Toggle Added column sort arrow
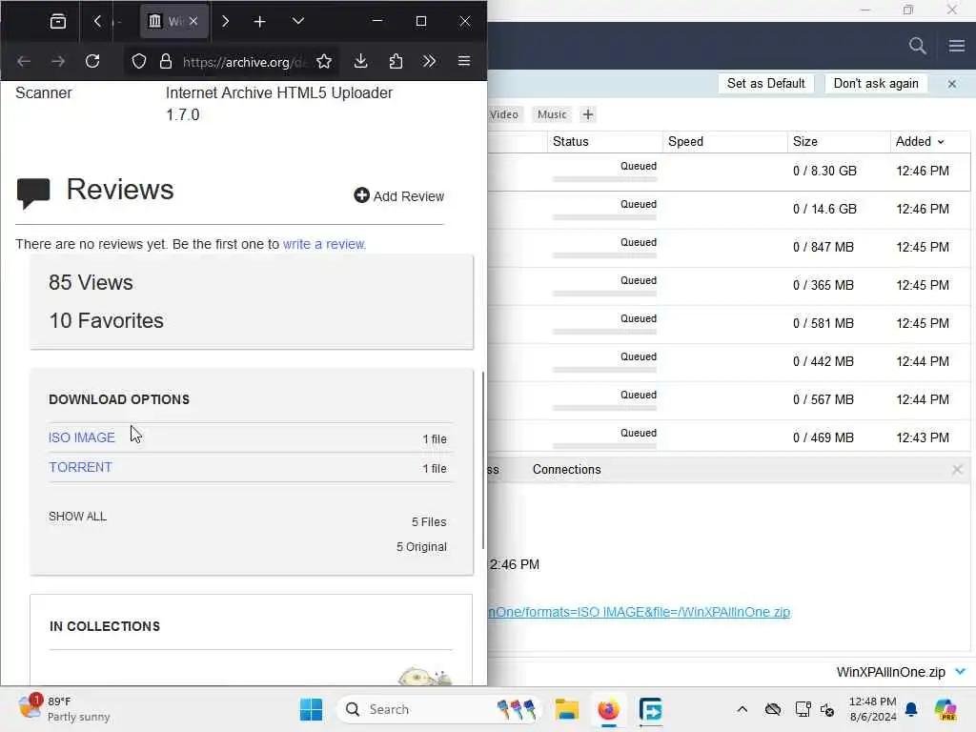This screenshot has width=976, height=732. coord(941,142)
